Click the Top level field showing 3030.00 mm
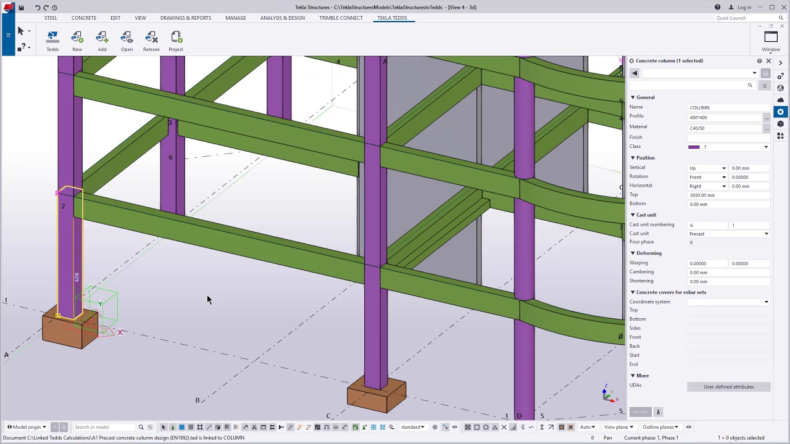Viewport: 790px width, 444px height. 729,195
